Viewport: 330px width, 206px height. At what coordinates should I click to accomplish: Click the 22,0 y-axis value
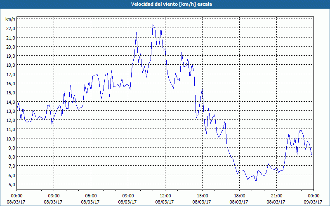click(11, 28)
